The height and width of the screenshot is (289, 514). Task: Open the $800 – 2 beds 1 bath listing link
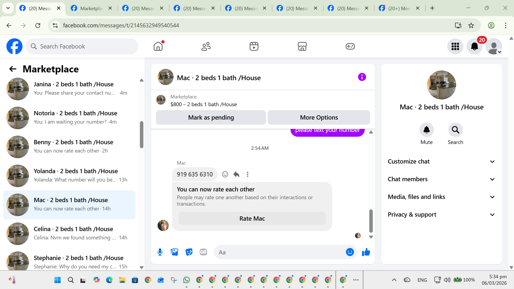pyautogui.click(x=203, y=104)
